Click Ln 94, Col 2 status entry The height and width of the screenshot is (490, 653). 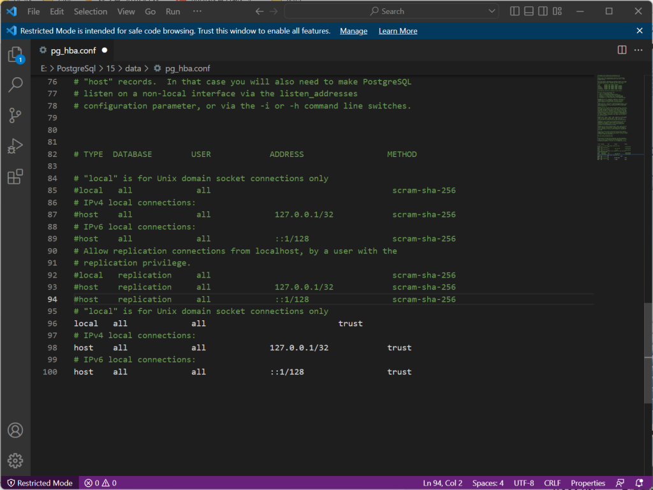pos(443,483)
